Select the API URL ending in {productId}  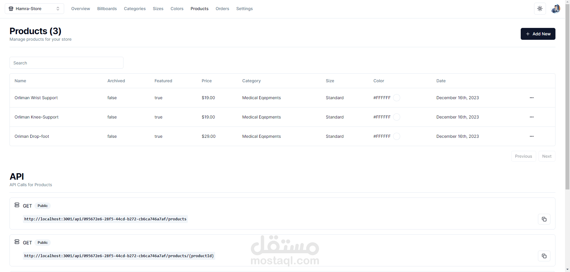119,256
